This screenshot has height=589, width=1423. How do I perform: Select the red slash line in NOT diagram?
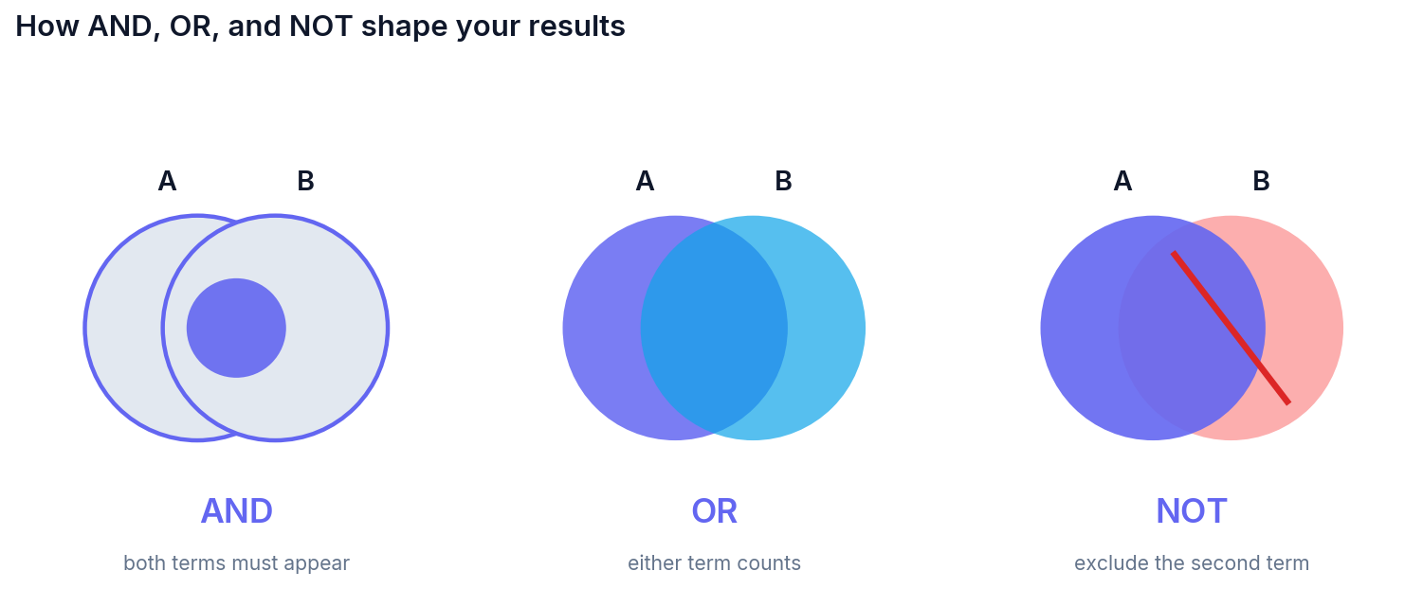(1231, 328)
